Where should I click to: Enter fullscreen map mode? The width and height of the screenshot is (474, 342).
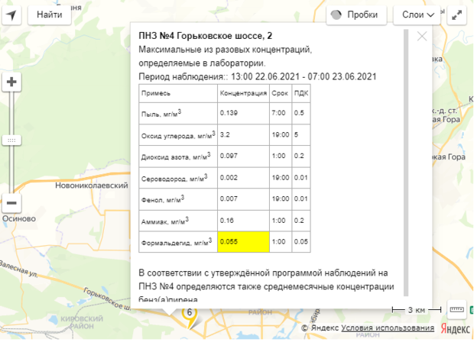pos(457,15)
